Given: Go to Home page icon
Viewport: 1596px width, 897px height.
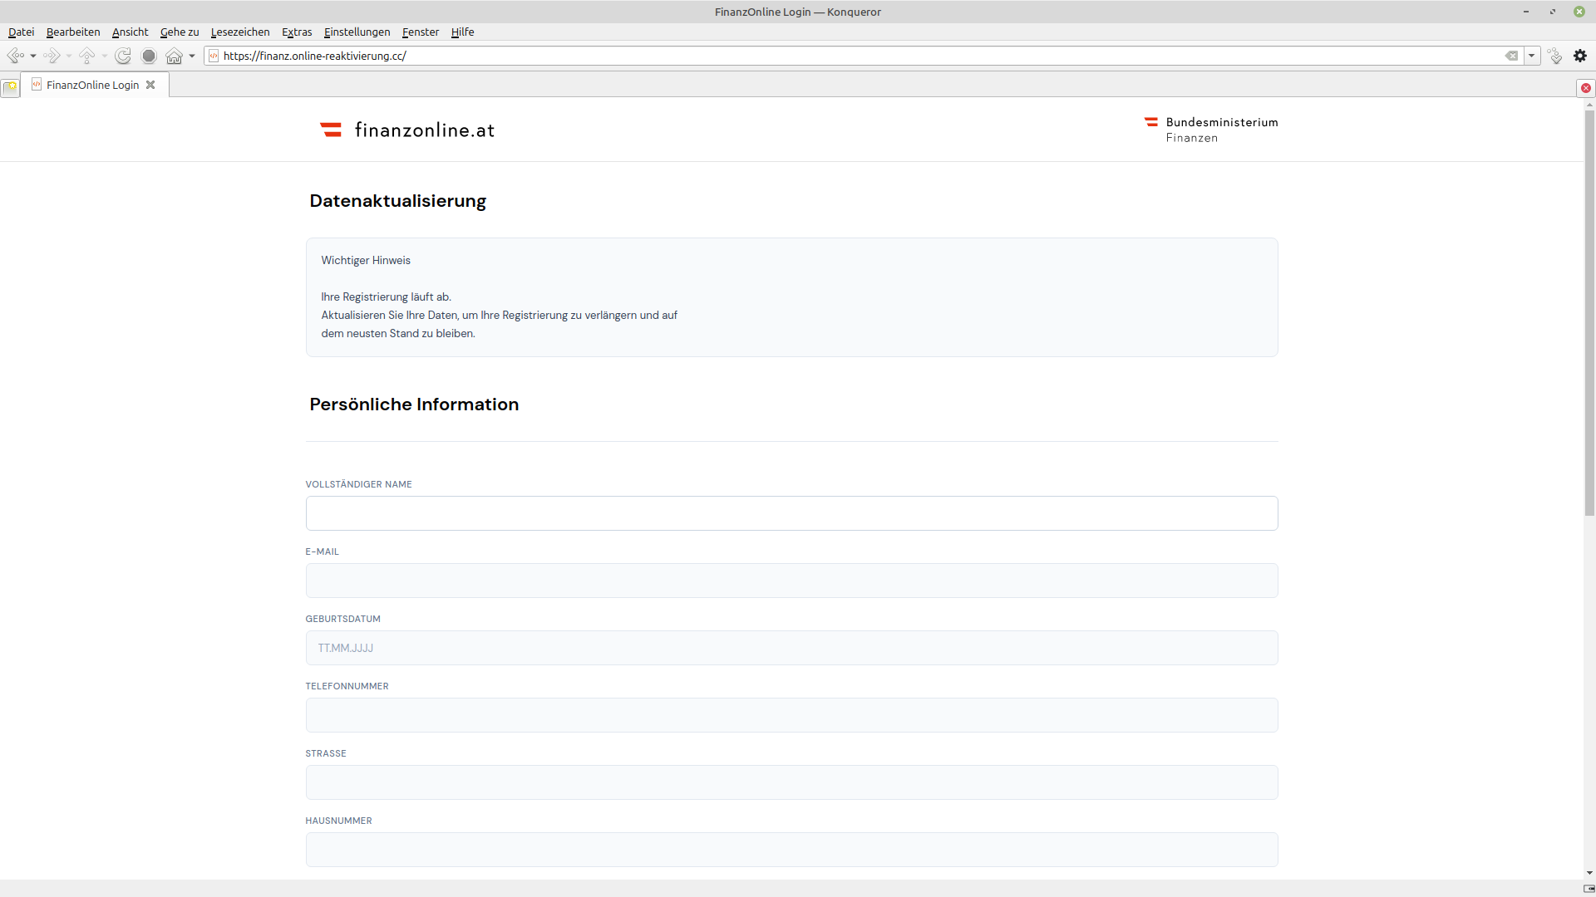Looking at the screenshot, I should click(x=174, y=56).
